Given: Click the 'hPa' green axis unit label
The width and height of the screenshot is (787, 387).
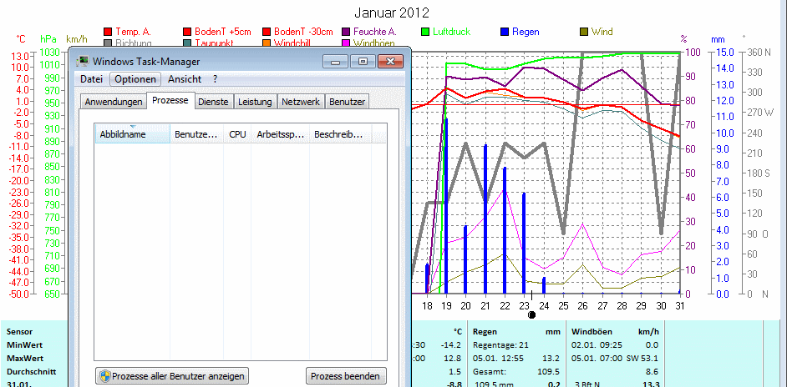Looking at the screenshot, I should (x=47, y=38).
